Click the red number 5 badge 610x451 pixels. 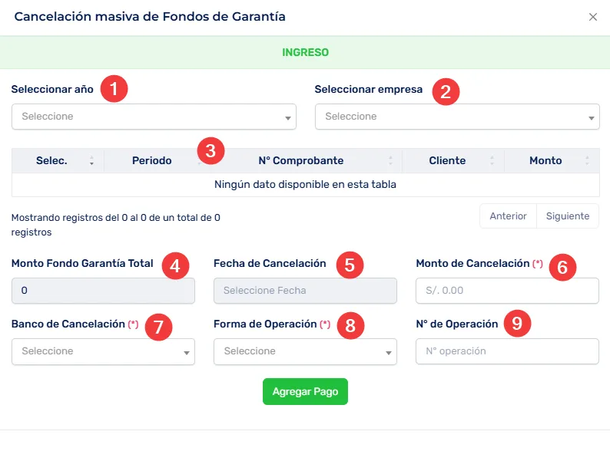pyautogui.click(x=350, y=266)
